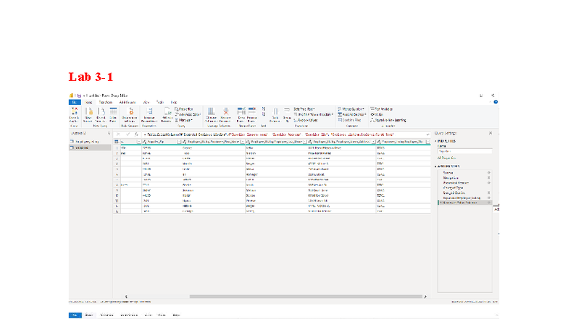Click the sort descending icon

pos(264,114)
